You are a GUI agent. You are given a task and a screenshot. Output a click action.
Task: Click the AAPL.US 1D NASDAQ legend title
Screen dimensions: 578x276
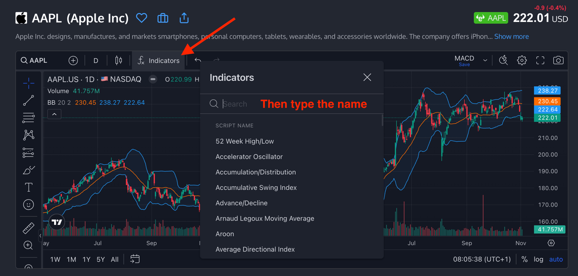[x=94, y=79]
